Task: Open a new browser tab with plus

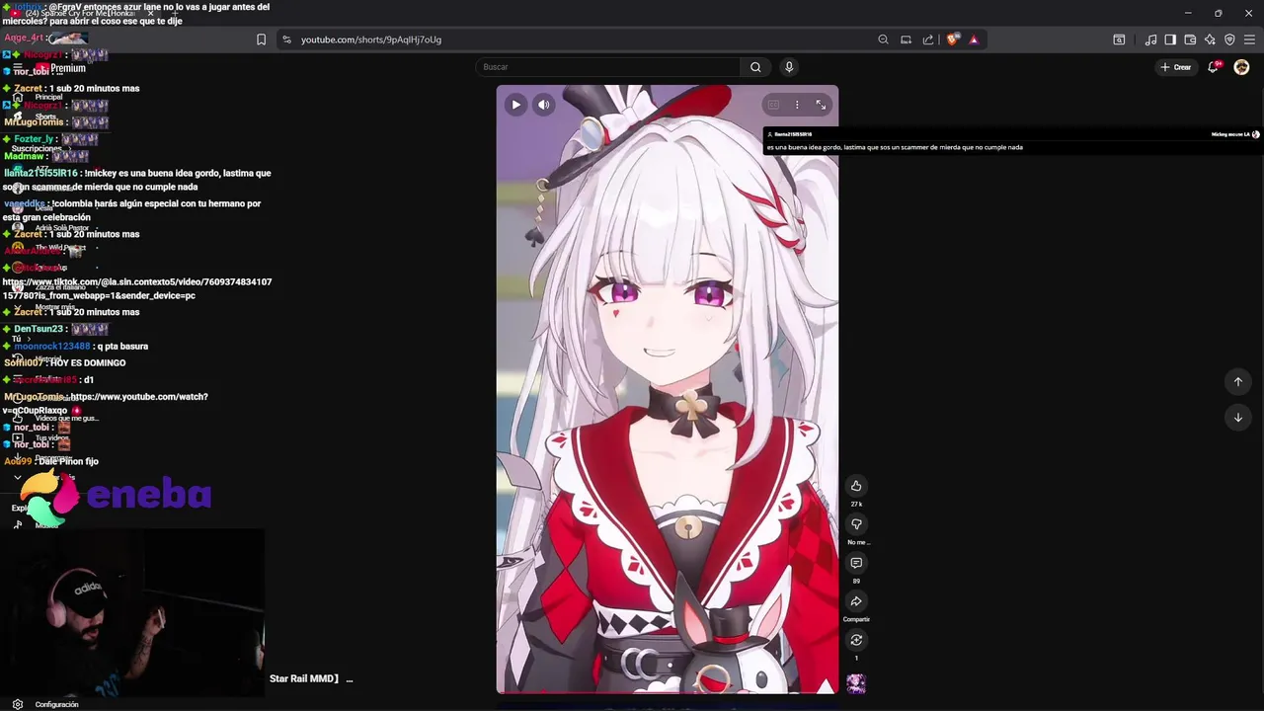Action: [x=174, y=13]
